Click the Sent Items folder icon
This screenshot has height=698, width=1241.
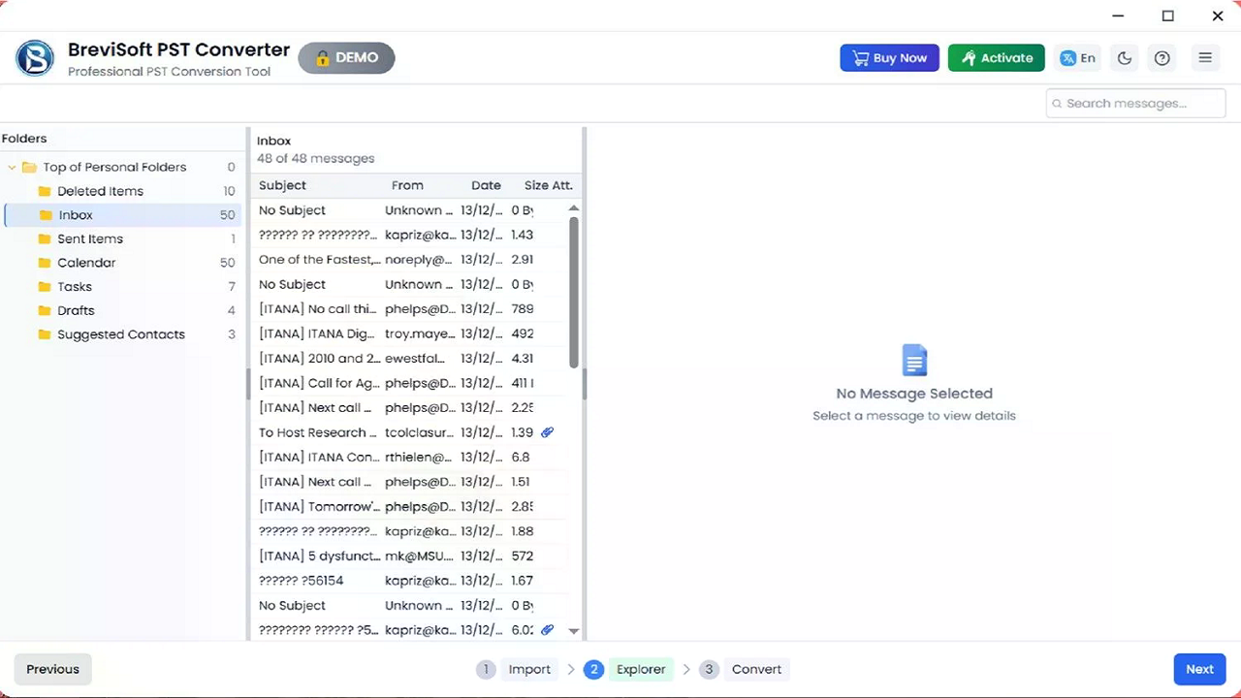tap(44, 238)
